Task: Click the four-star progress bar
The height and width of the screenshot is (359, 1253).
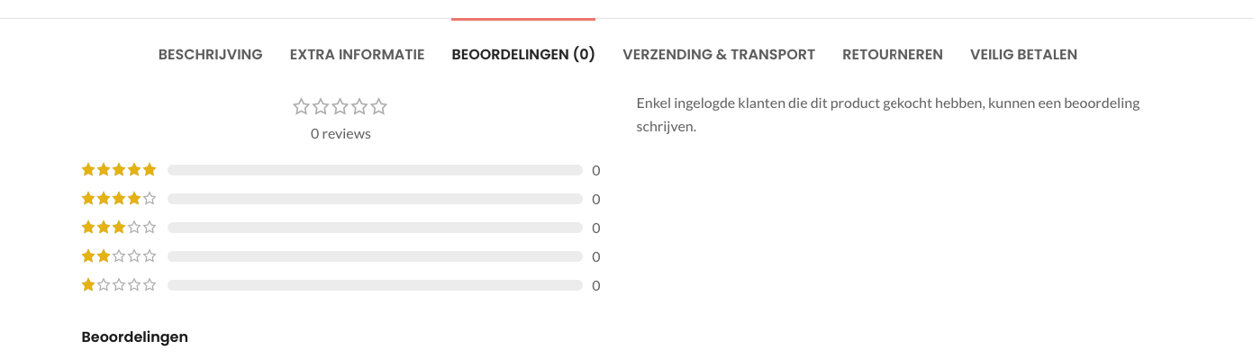Action: [x=375, y=199]
